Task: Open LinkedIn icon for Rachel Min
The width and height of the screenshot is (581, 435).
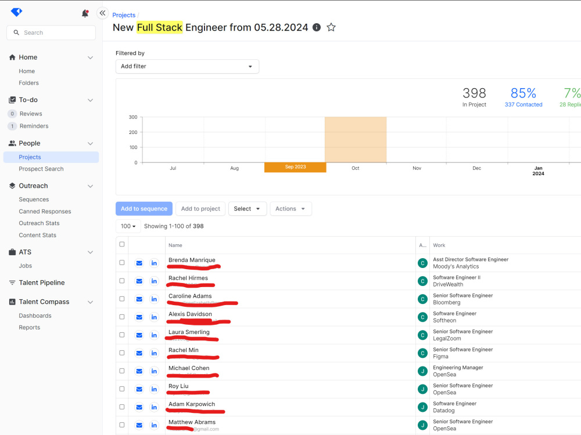Action: pos(154,353)
